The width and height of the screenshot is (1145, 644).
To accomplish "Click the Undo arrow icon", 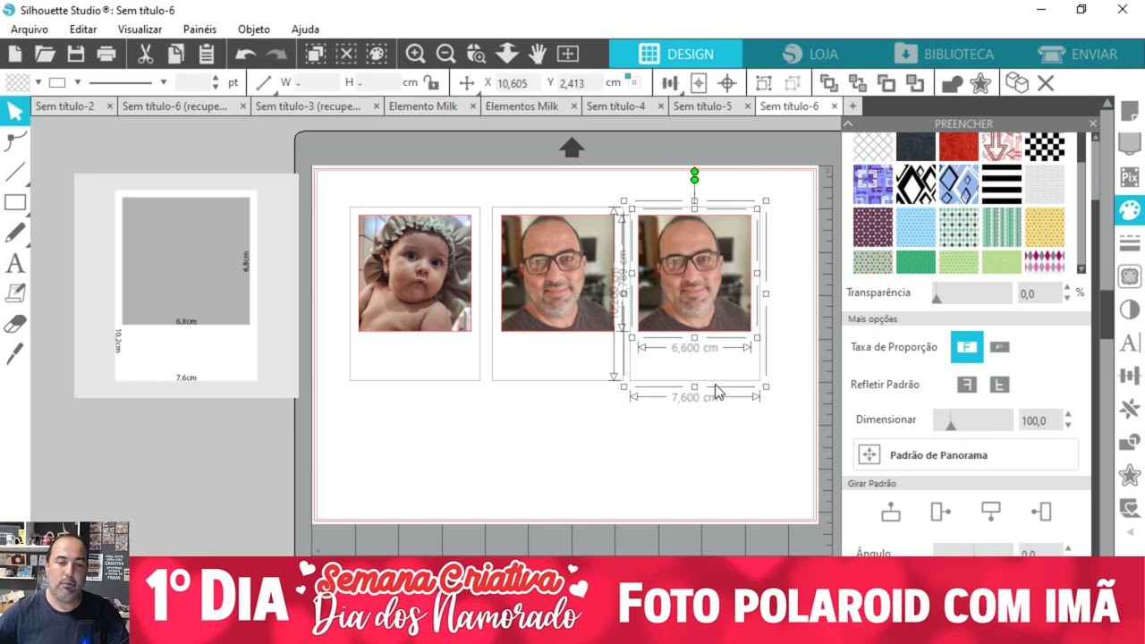I will 246,54.
